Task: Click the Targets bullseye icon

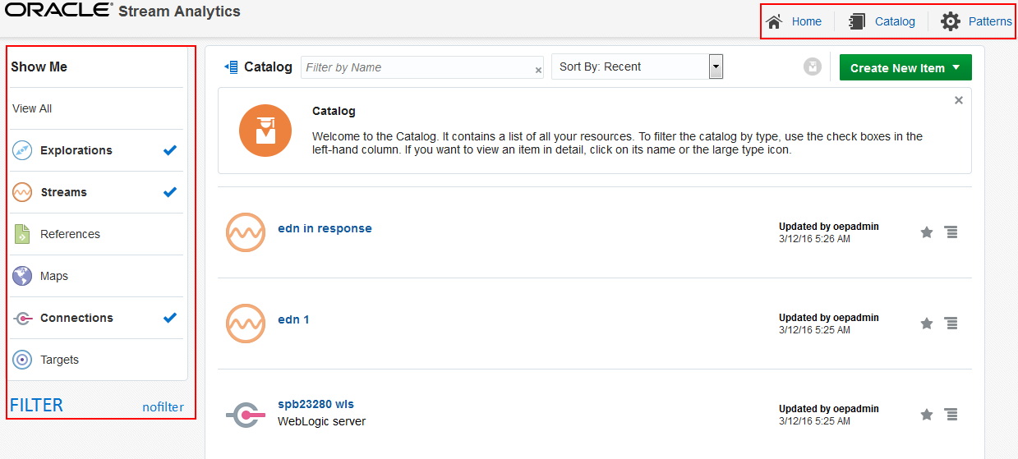Action: pyautogui.click(x=22, y=360)
